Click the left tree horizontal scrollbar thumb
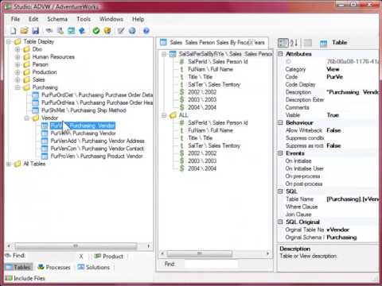Image resolution: width=382 pixels, height=286 pixels. coord(76,246)
